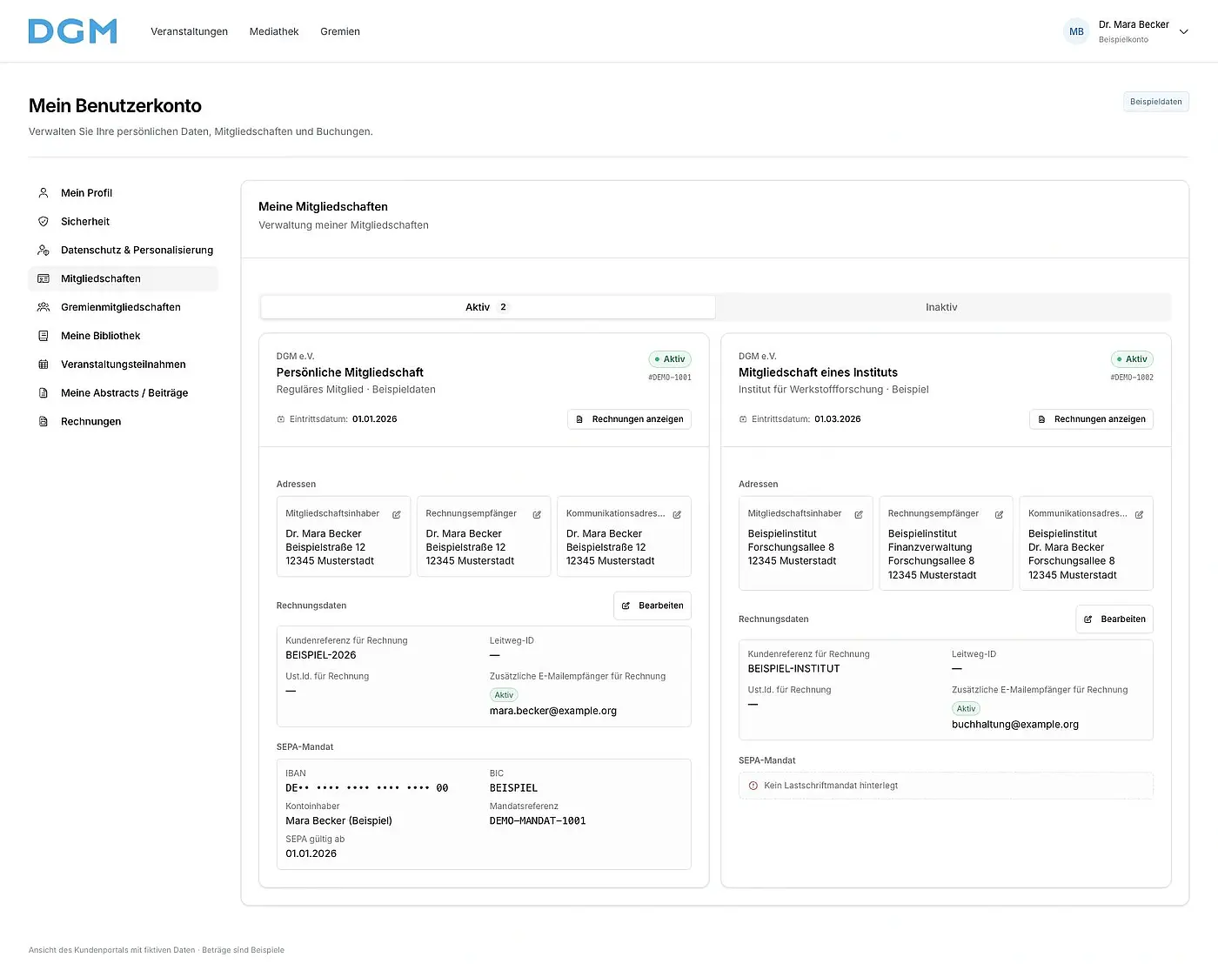Click membership number #DEMO-1002
The height and width of the screenshot is (977, 1218).
click(1132, 378)
